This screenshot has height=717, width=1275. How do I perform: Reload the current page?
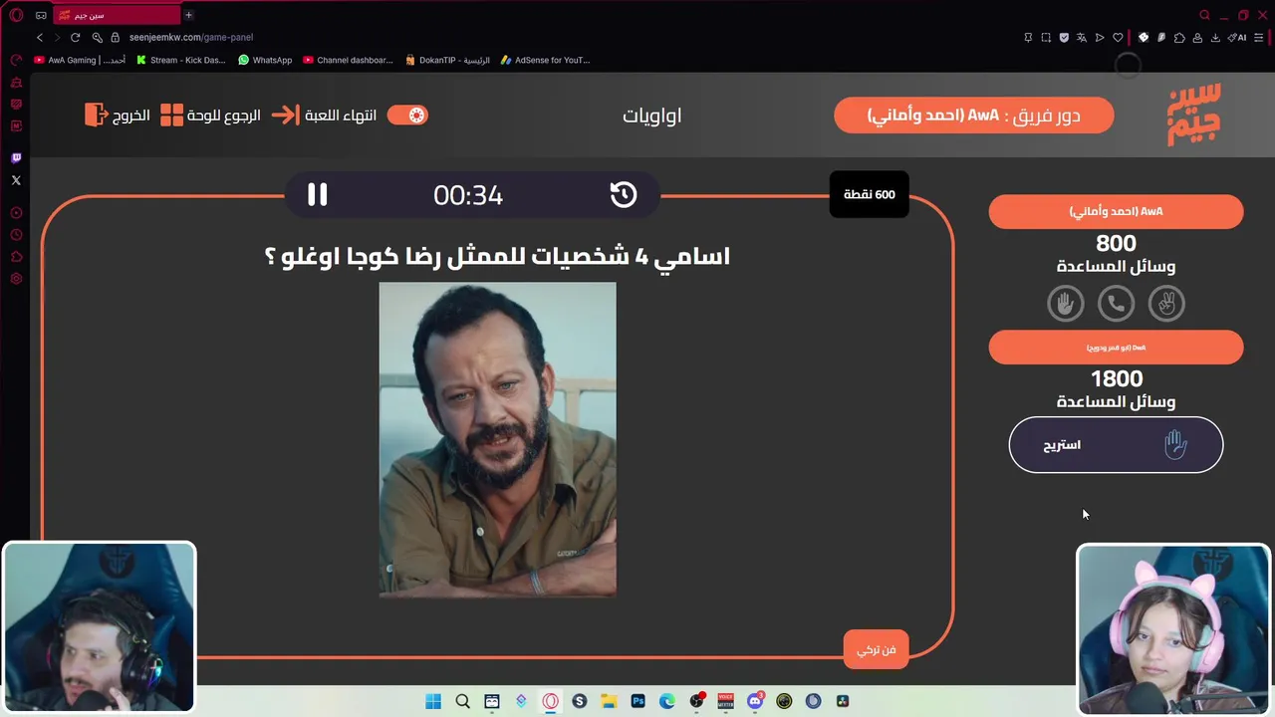click(75, 37)
